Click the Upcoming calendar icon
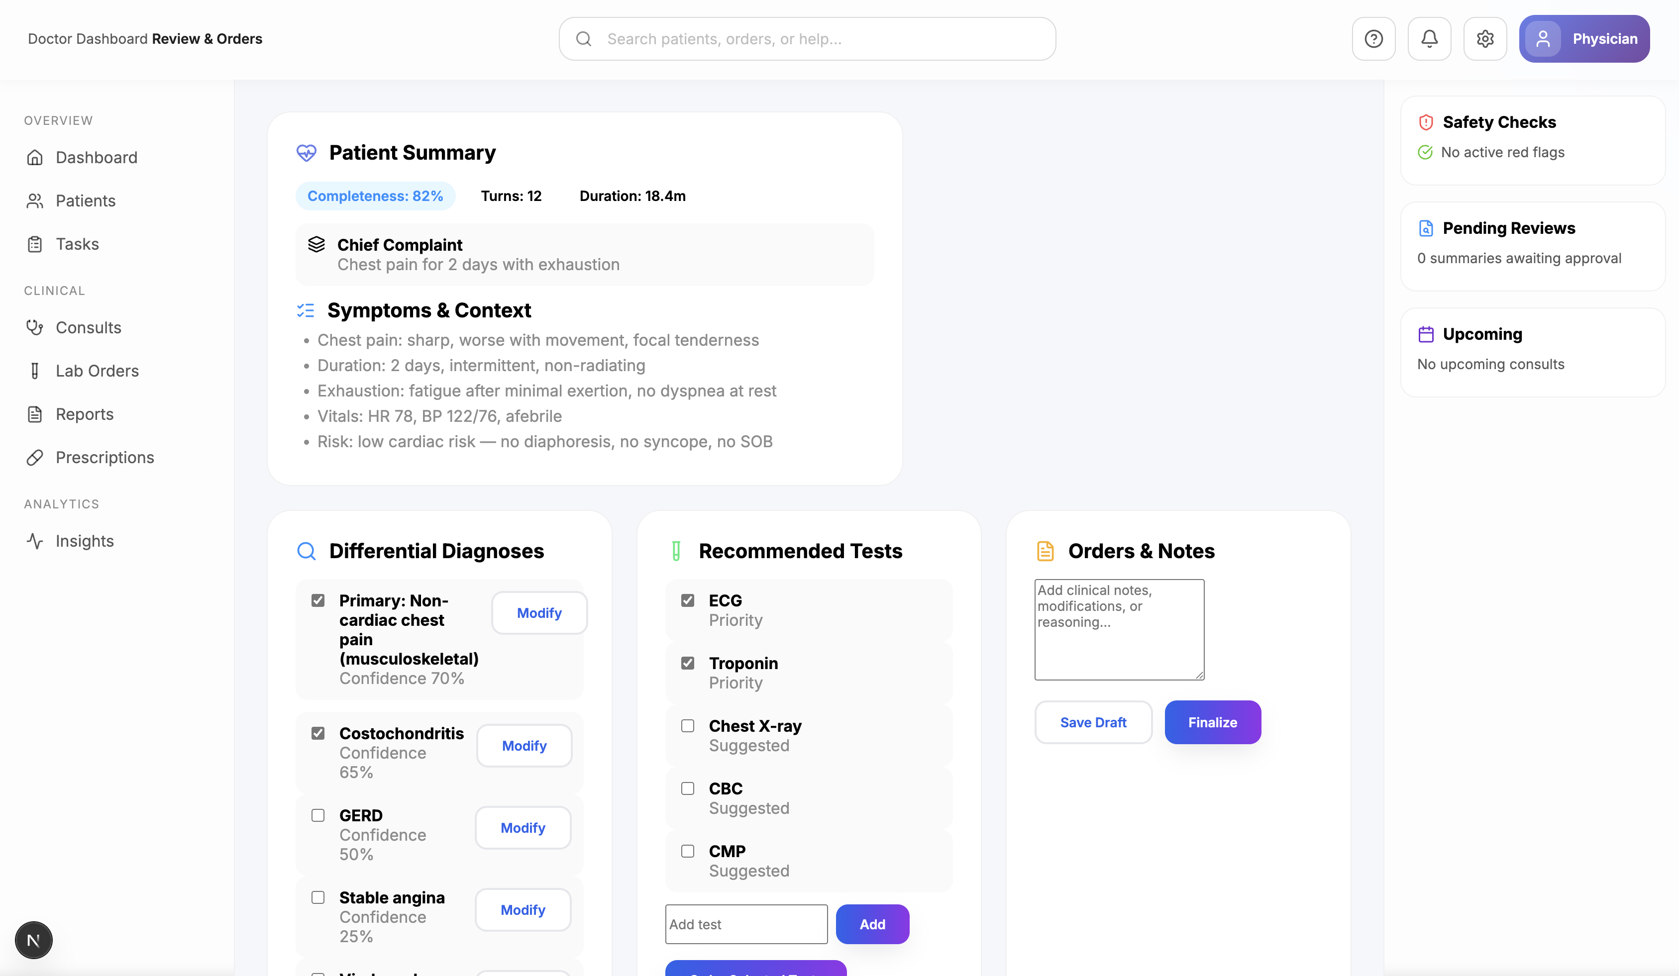 [1425, 334]
